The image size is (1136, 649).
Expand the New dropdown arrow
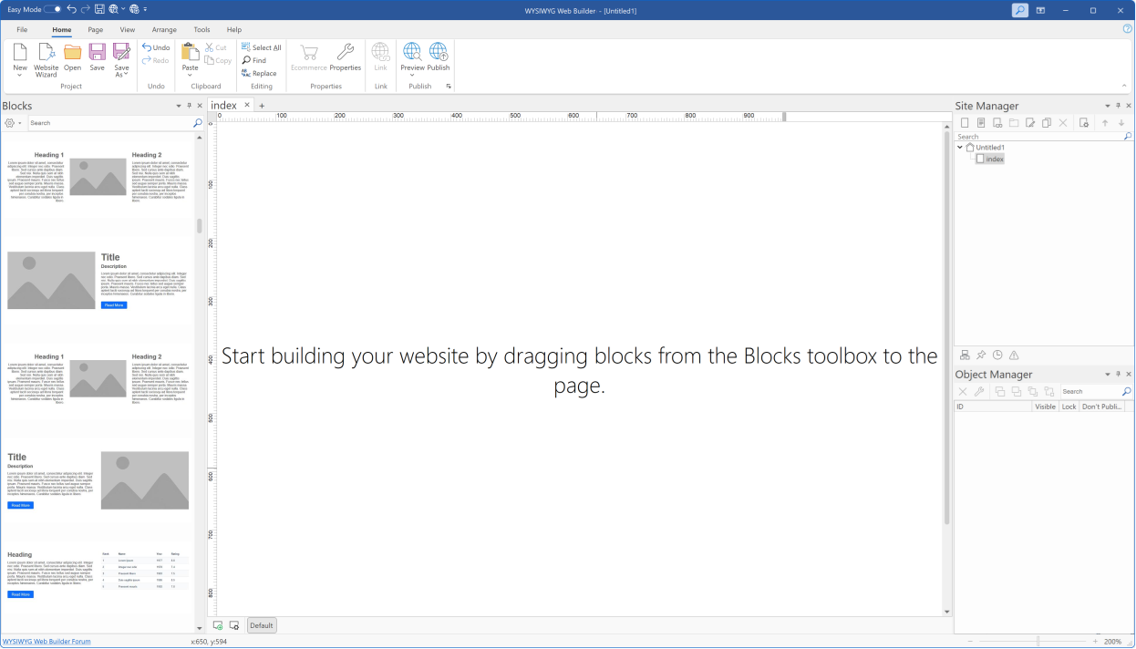(x=20, y=75)
